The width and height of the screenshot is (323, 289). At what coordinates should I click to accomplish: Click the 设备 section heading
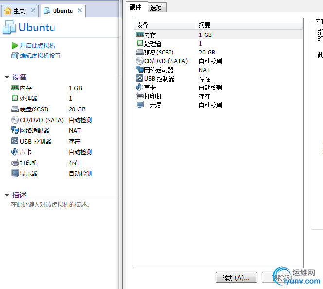click(x=19, y=77)
